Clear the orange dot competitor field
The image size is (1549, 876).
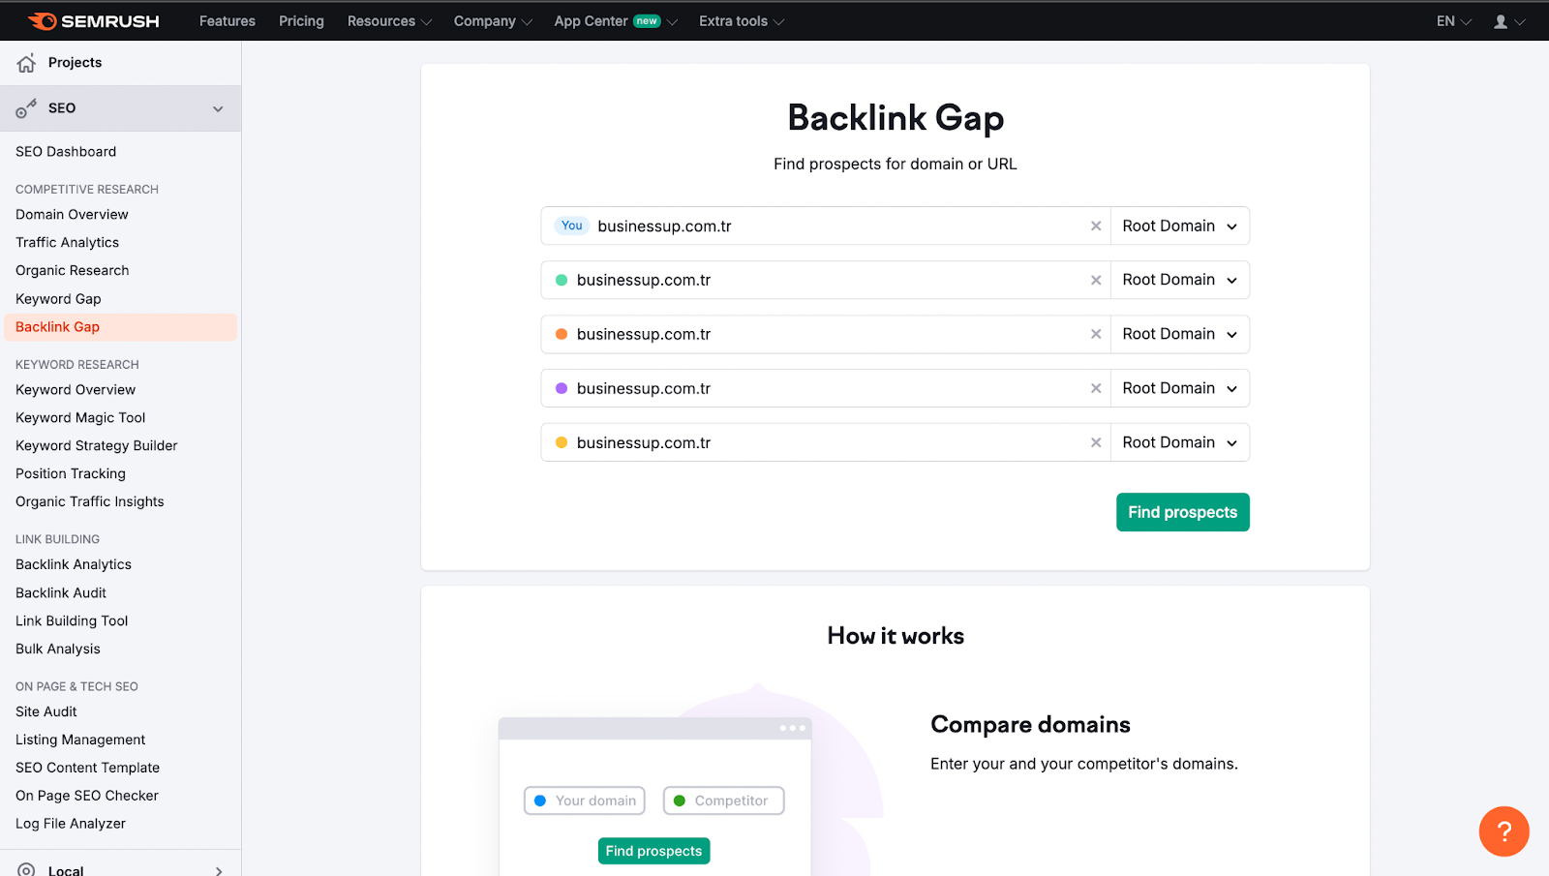pos(1096,334)
